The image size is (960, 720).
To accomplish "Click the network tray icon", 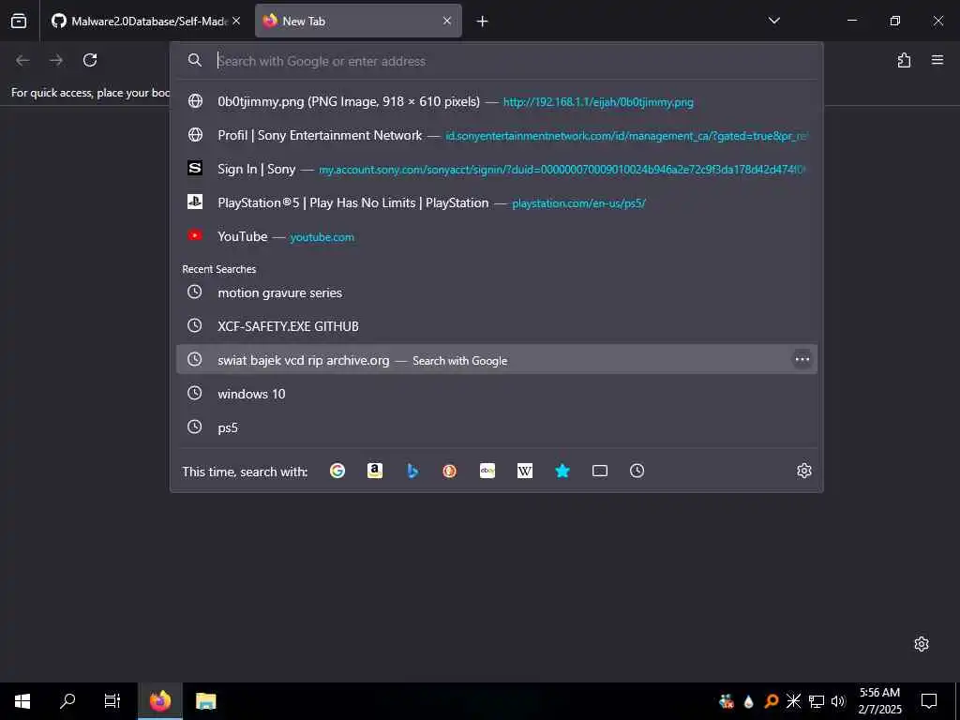I will click(x=817, y=701).
